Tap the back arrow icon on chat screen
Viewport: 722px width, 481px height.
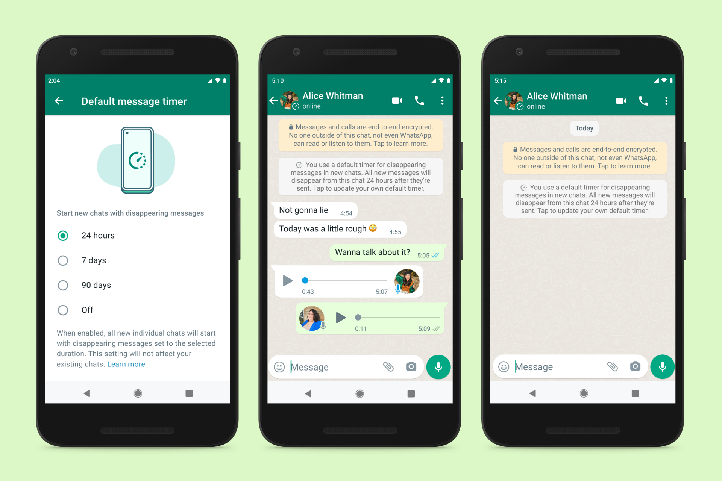[x=273, y=99]
